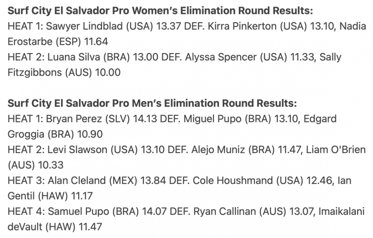The width and height of the screenshot is (373, 238).
Task: Click on Groggia (BRA) 10.90 text
Action: (x=55, y=134)
